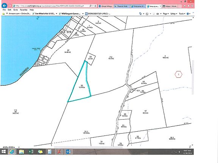
Task: Click the browser Back arrow button
Action: point(4,6)
